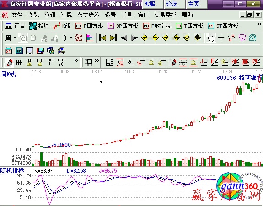Click the computer network icon
Screen dimensions: 263x206
tap(61, 51)
